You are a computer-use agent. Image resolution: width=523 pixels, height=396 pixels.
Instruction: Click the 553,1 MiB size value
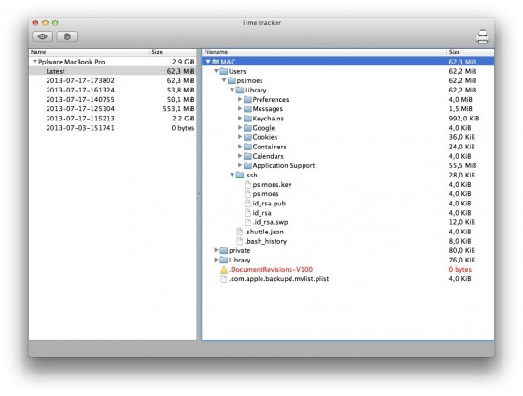pos(178,108)
